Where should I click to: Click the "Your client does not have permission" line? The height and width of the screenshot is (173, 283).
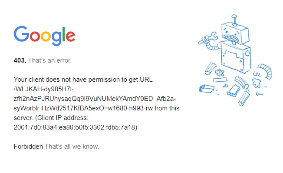83,80
